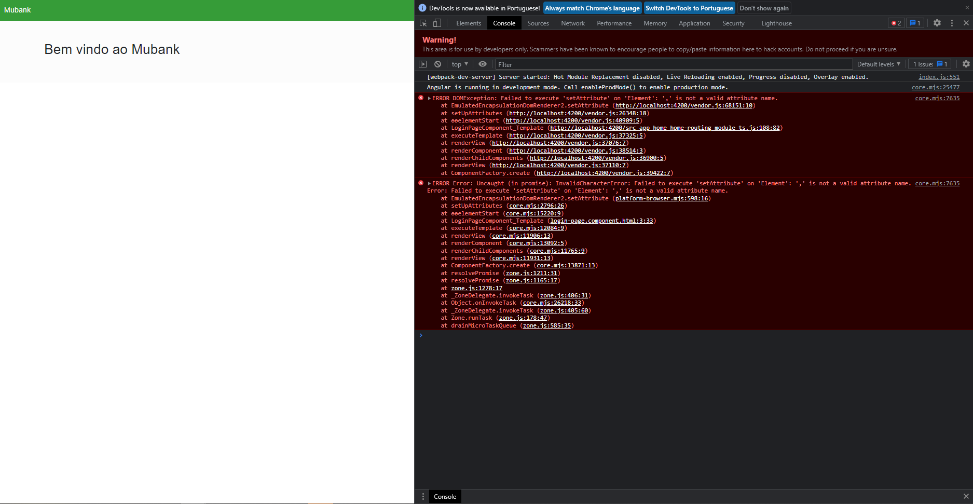Open the core.mjs:13871:13 stack link
973x504 pixels.
566,265
